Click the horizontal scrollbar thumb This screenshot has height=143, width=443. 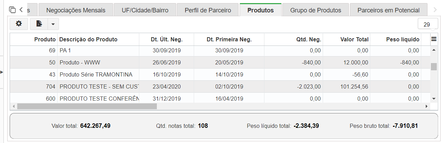87,106
